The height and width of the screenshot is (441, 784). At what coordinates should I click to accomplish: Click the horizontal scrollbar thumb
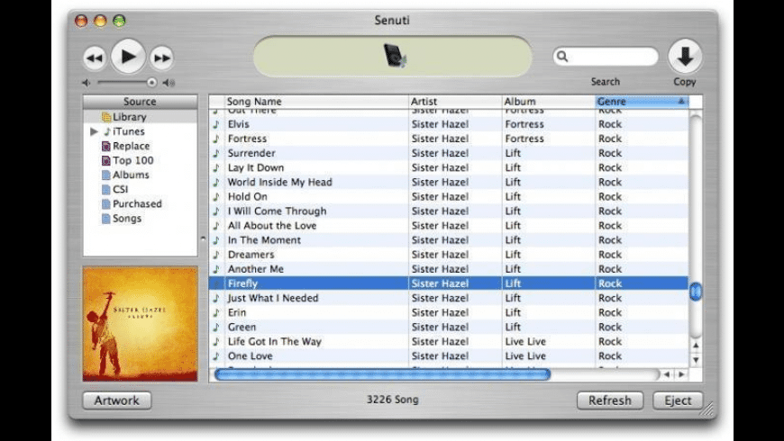[x=382, y=374]
